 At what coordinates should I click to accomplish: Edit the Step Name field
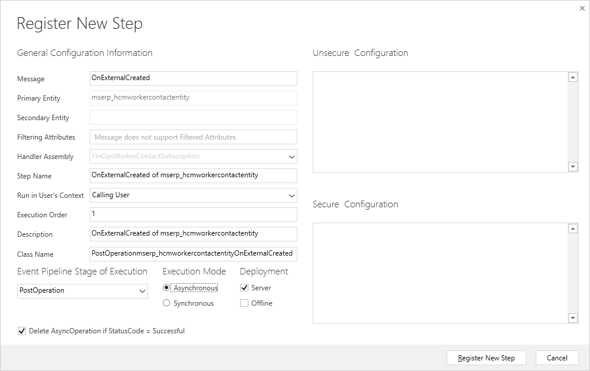pos(193,175)
